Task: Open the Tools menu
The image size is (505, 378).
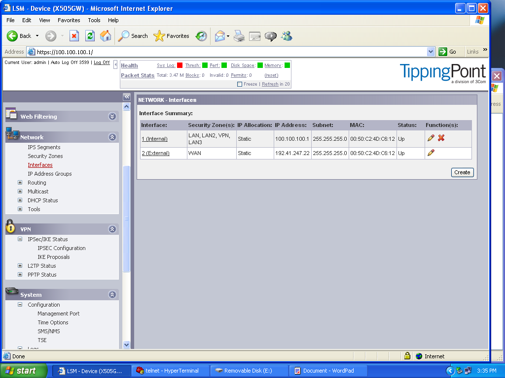Action: pos(94,20)
